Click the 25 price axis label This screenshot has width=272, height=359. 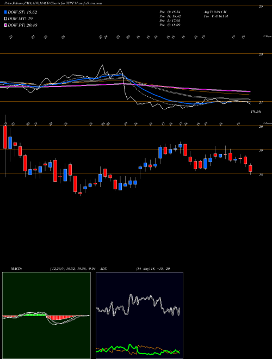(261, 7)
